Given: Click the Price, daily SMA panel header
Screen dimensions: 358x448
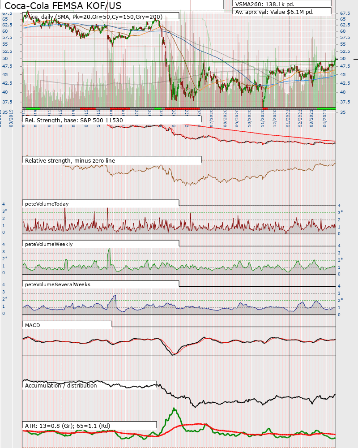Looking at the screenshot, I should pyautogui.click(x=94, y=17).
